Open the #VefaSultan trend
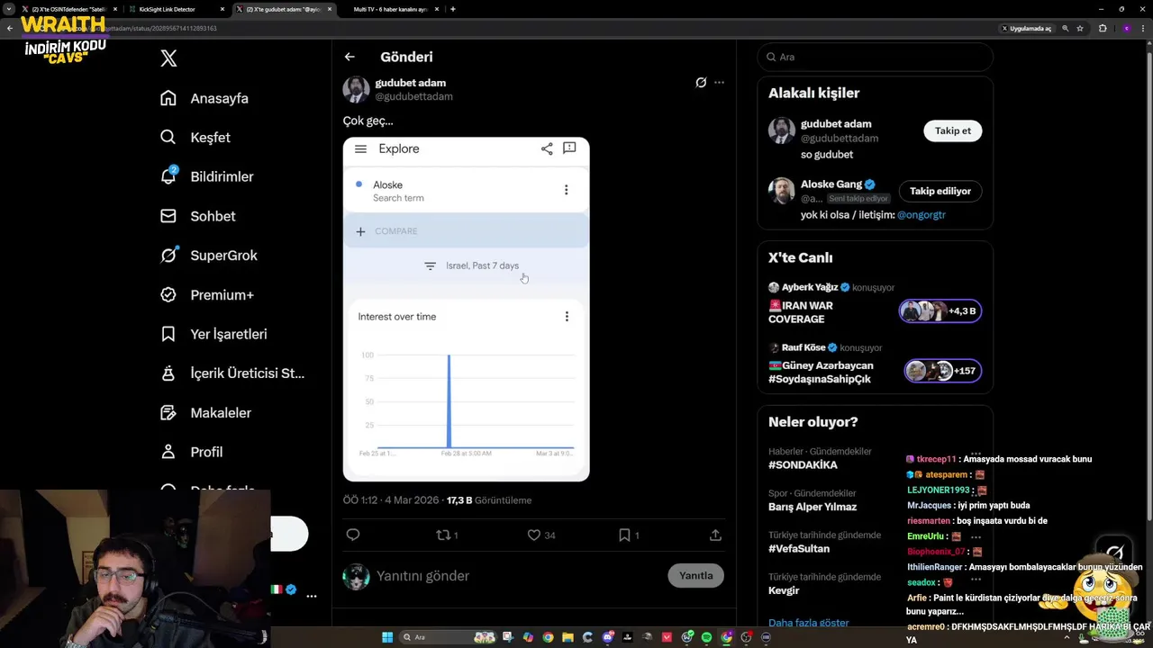Screen dimensions: 1153x648 799,549
